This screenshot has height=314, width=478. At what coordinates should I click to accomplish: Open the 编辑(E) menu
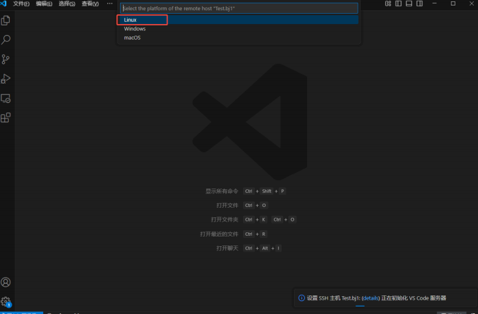coord(44,3)
